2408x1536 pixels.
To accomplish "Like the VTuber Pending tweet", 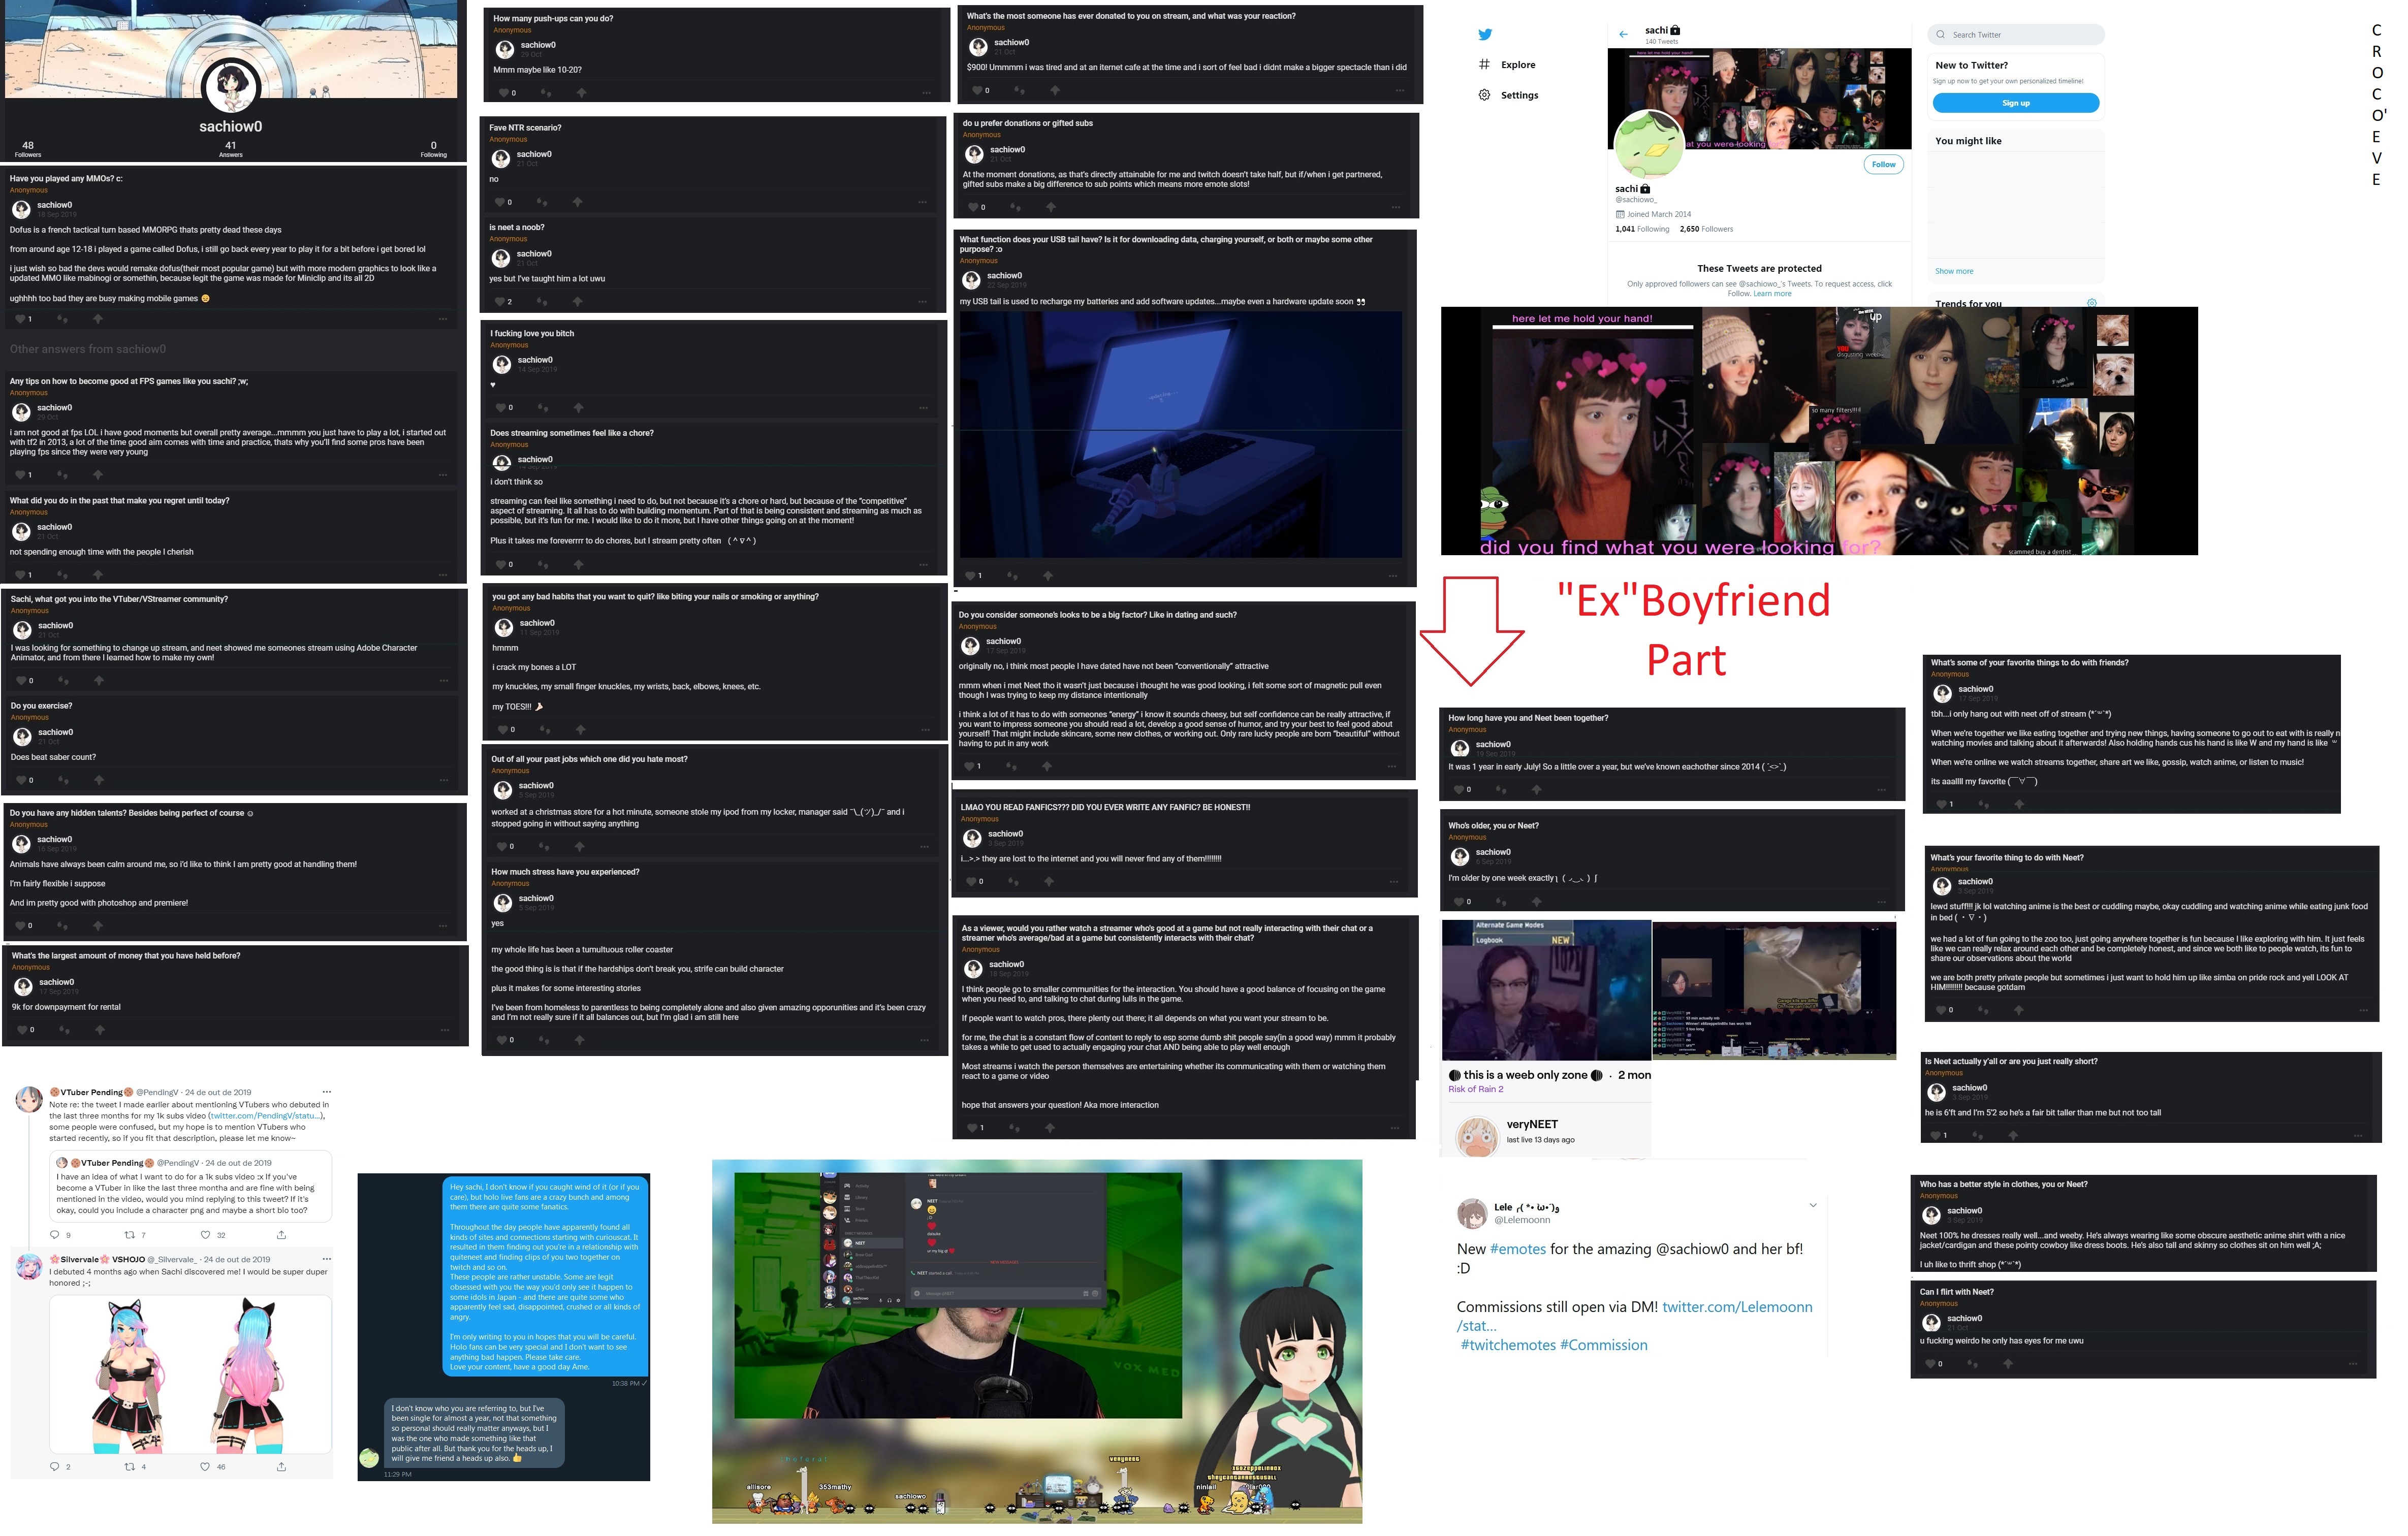I will pos(205,1234).
